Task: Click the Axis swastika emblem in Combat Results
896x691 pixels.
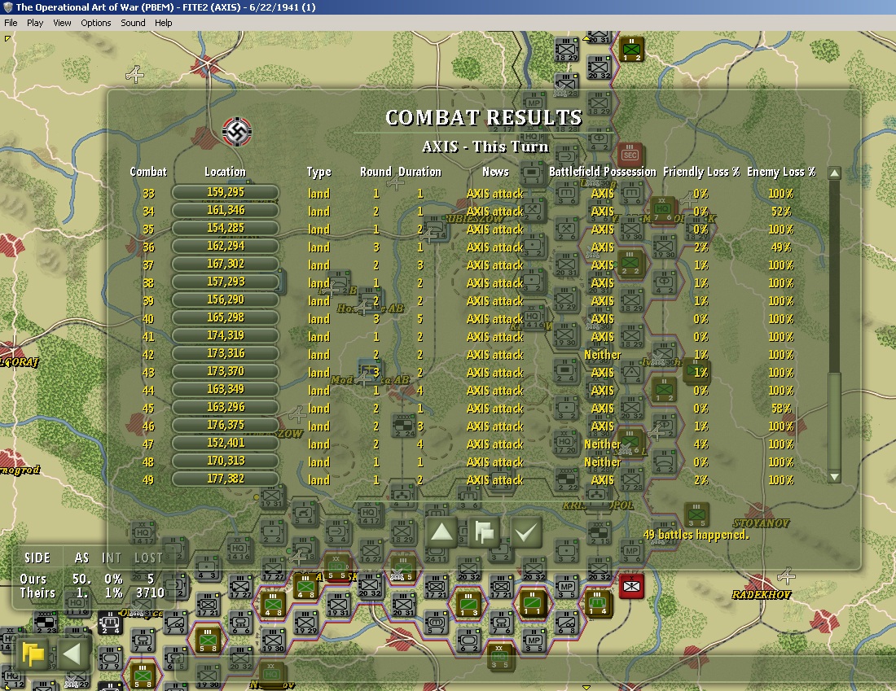Action: coord(237,131)
